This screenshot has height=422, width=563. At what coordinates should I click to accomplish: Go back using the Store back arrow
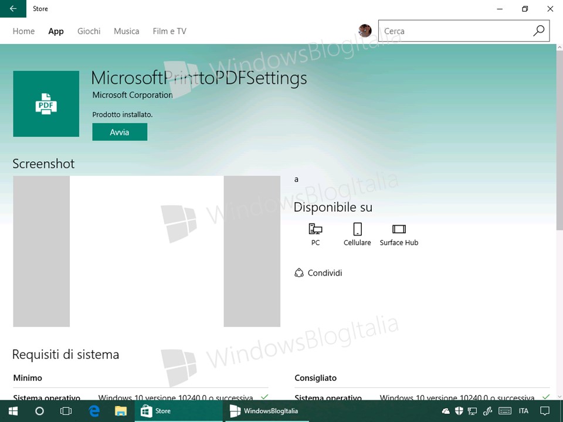[13, 9]
